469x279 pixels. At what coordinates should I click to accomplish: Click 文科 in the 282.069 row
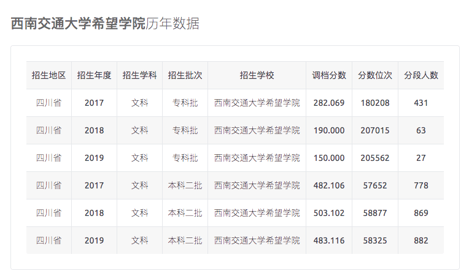[x=140, y=103]
